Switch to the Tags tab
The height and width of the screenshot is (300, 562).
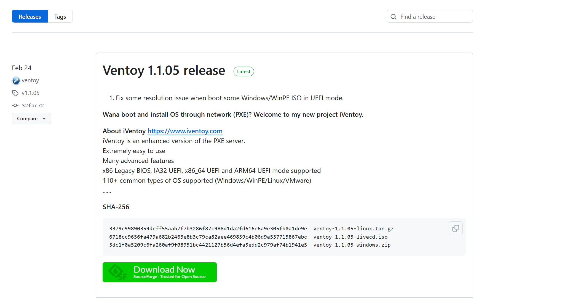tap(60, 17)
